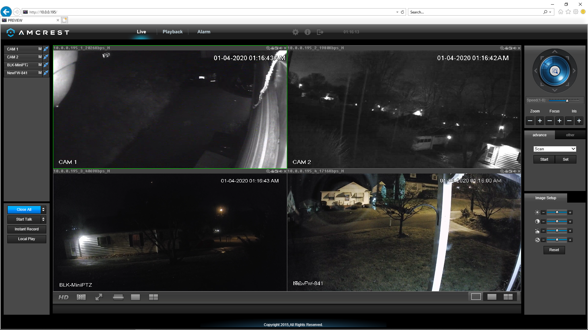Screen dimensions: 588x330
Task: Toggle the fluency stream icon
Action: pos(81,297)
